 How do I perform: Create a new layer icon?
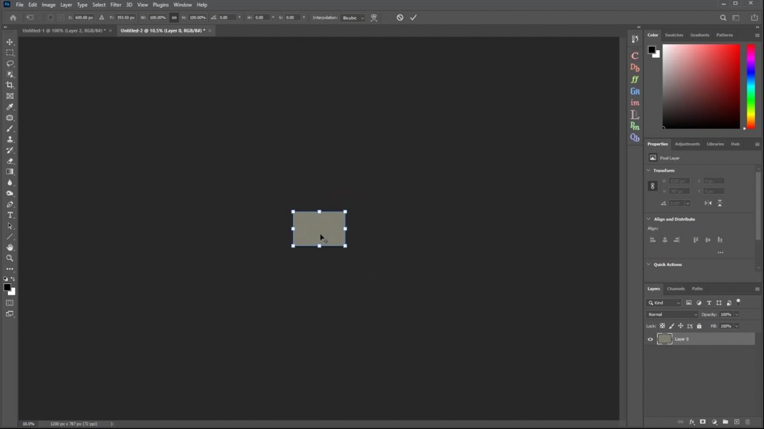click(x=737, y=422)
